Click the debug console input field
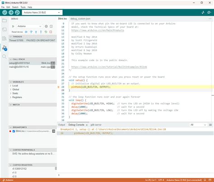This screenshot has width=214, height=182. tap(135, 175)
